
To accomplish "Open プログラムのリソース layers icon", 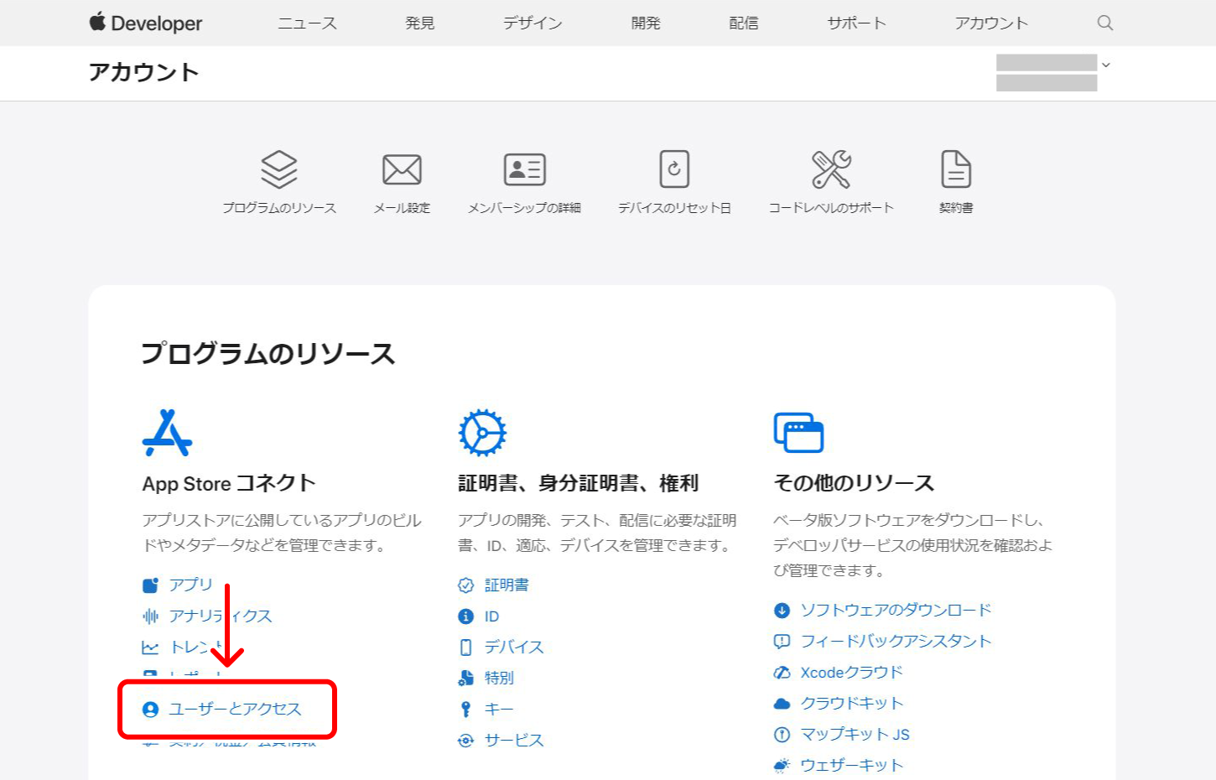I will [278, 170].
